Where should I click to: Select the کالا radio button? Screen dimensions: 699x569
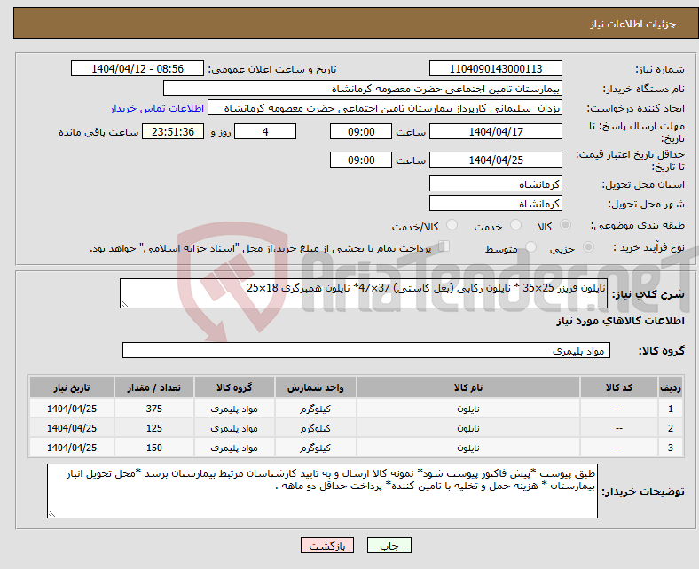tap(565, 225)
